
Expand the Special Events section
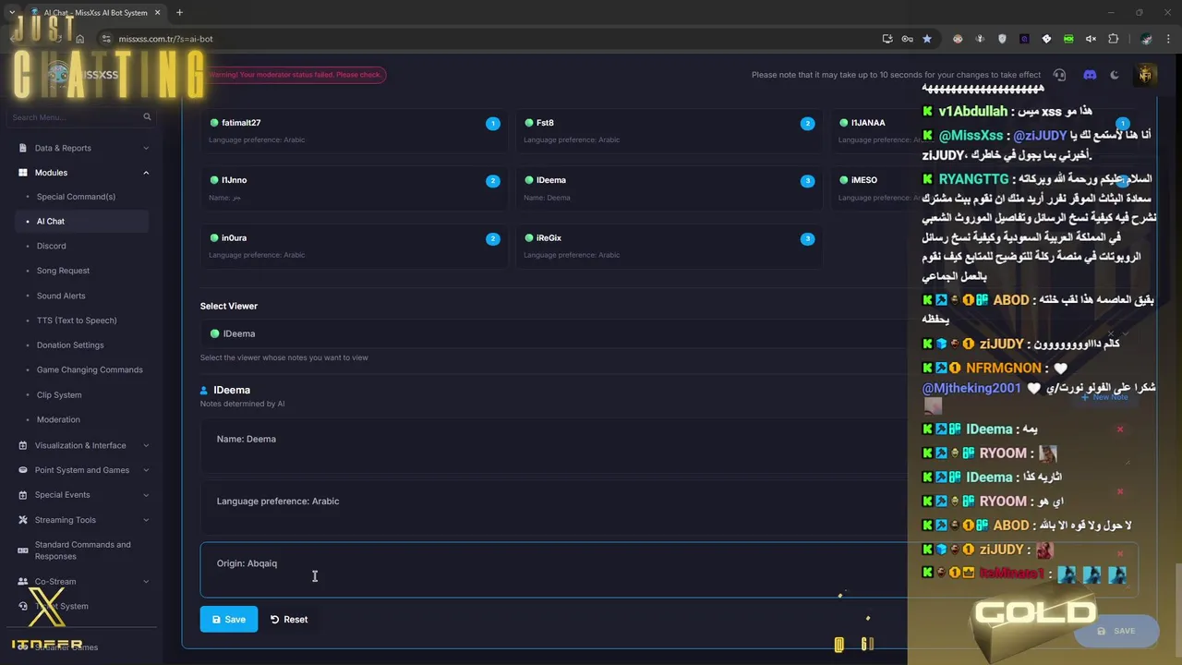pyautogui.click(x=146, y=495)
